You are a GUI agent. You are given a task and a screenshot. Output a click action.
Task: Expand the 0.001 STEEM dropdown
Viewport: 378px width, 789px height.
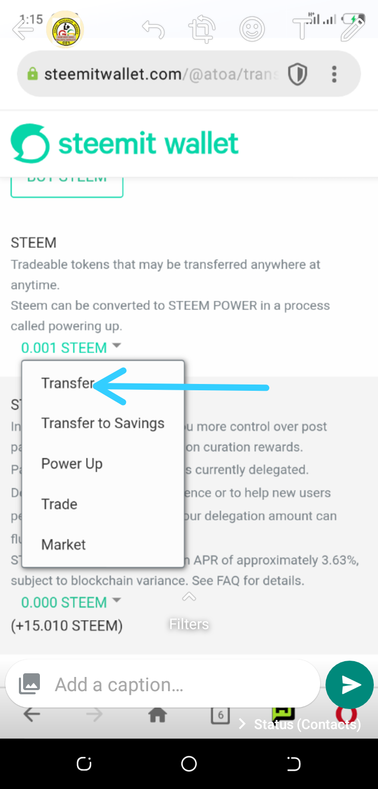(70, 348)
